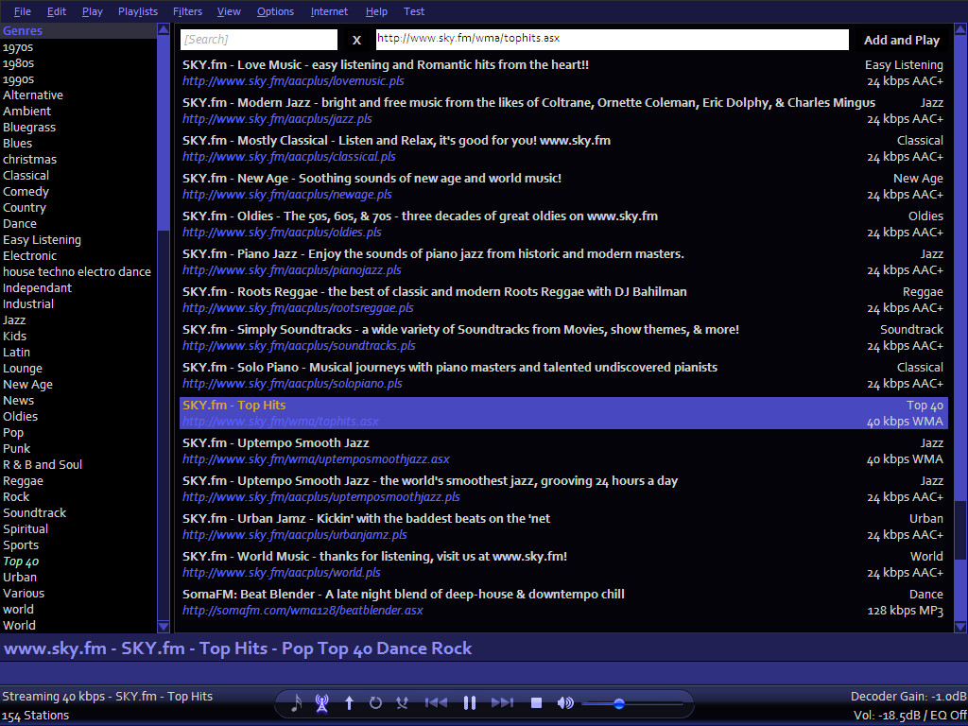Screen dimensions: 968x726
Task: Open the aacplus/pianojazz.pls link
Action: (x=291, y=270)
